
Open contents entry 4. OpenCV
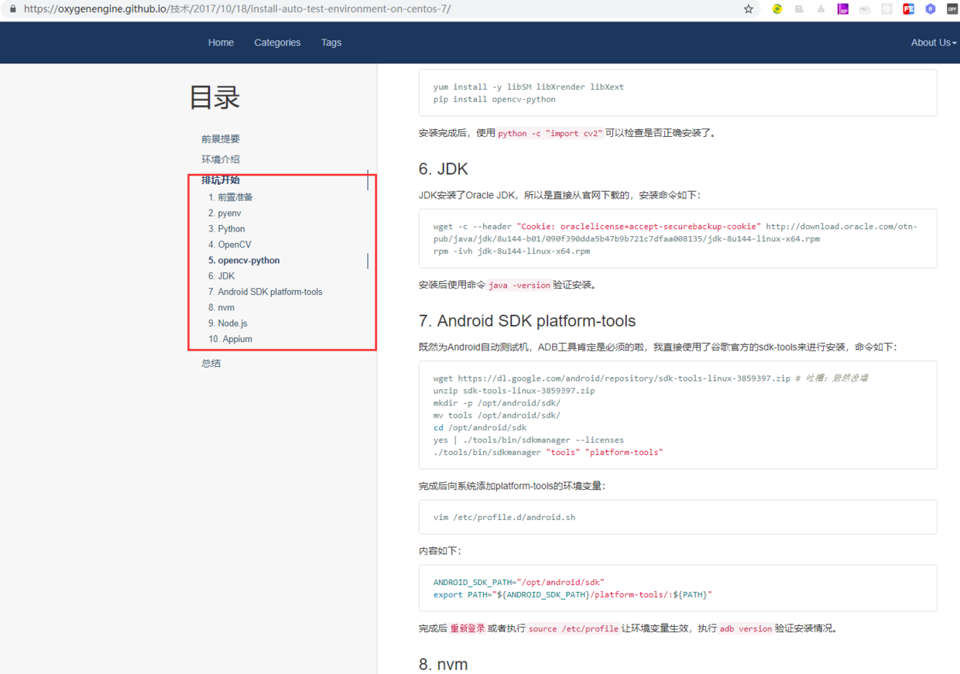[x=229, y=245]
